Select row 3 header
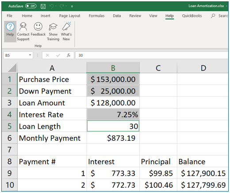This screenshot has height=193, width=230. 10,103
